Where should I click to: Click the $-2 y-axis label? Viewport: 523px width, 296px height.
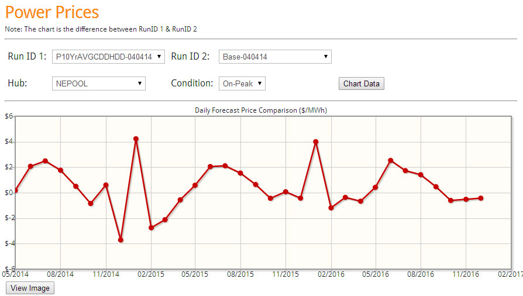point(10,218)
